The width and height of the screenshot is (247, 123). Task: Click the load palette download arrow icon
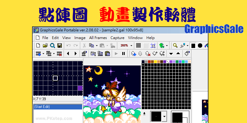[144, 114]
